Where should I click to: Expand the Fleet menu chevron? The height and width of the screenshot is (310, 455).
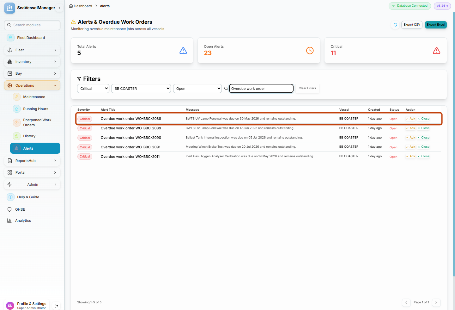pos(55,50)
